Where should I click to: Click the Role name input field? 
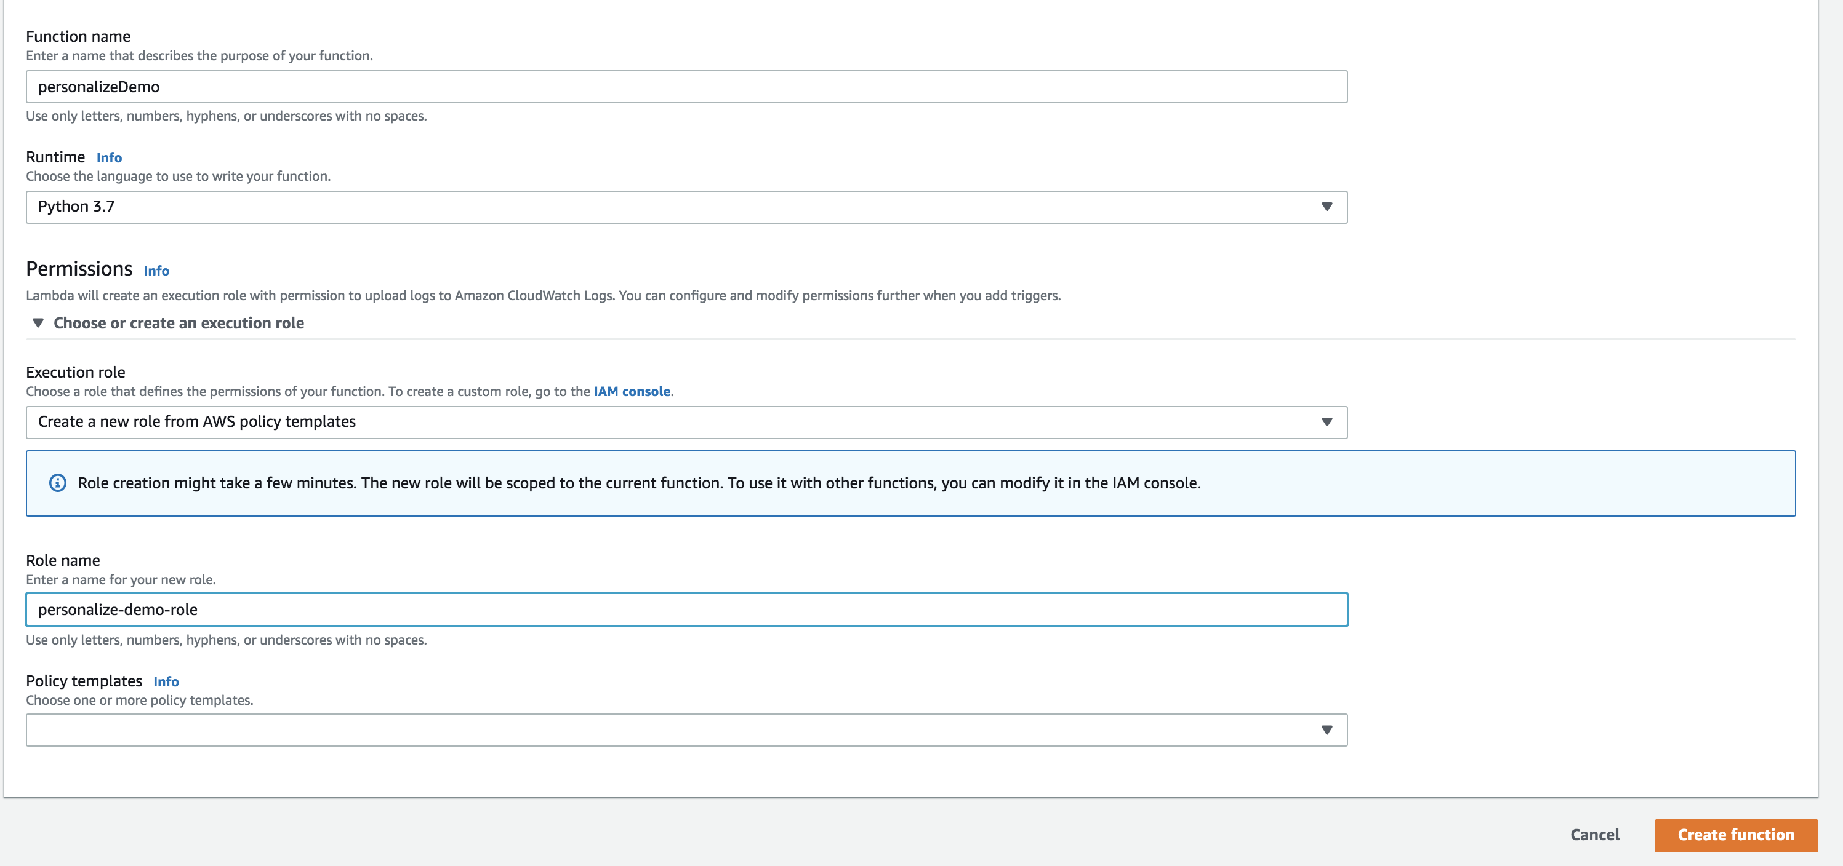pyautogui.click(x=686, y=609)
